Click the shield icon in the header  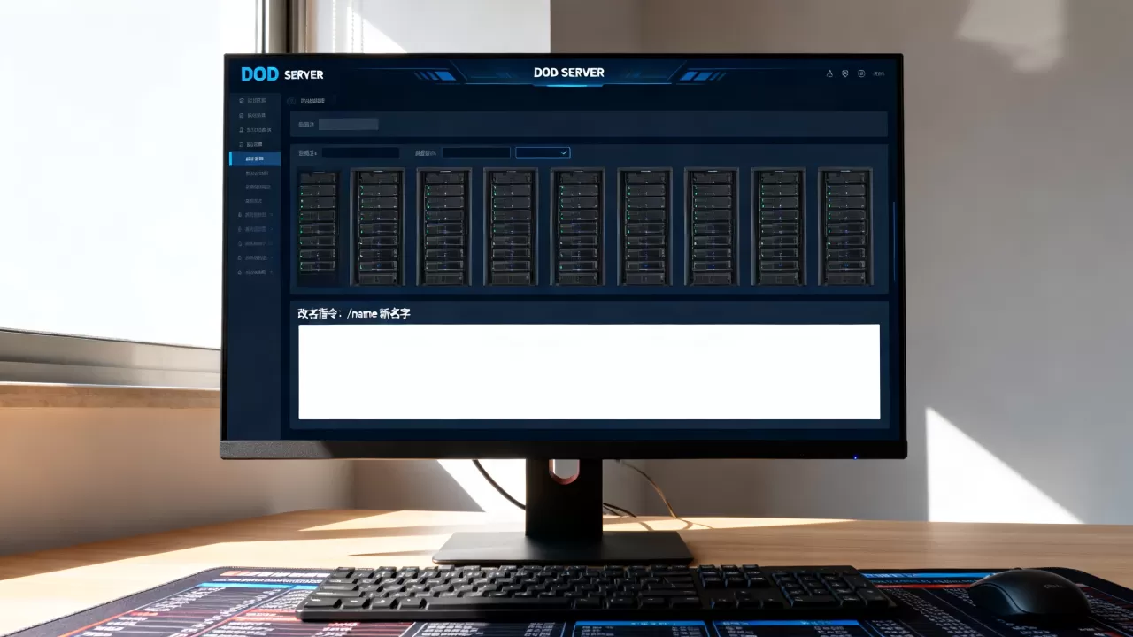pos(845,73)
